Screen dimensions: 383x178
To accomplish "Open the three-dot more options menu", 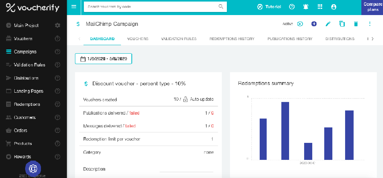I will (x=370, y=24).
